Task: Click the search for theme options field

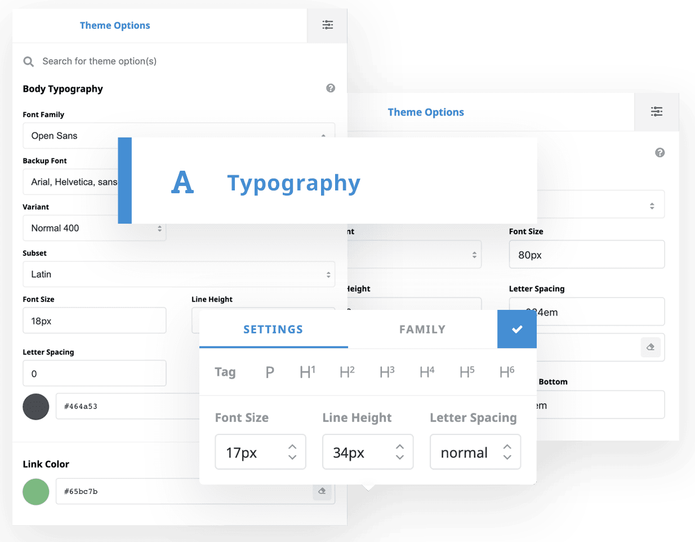Action: click(99, 61)
